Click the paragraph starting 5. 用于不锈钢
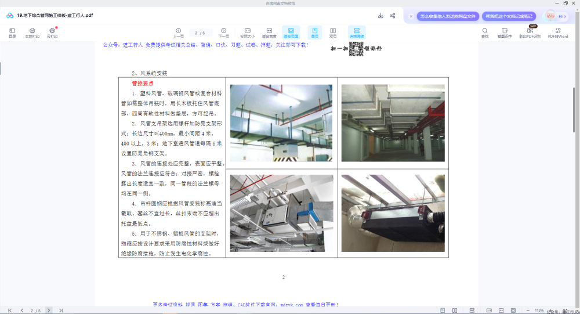This screenshot has width=580, height=314. pos(171,244)
